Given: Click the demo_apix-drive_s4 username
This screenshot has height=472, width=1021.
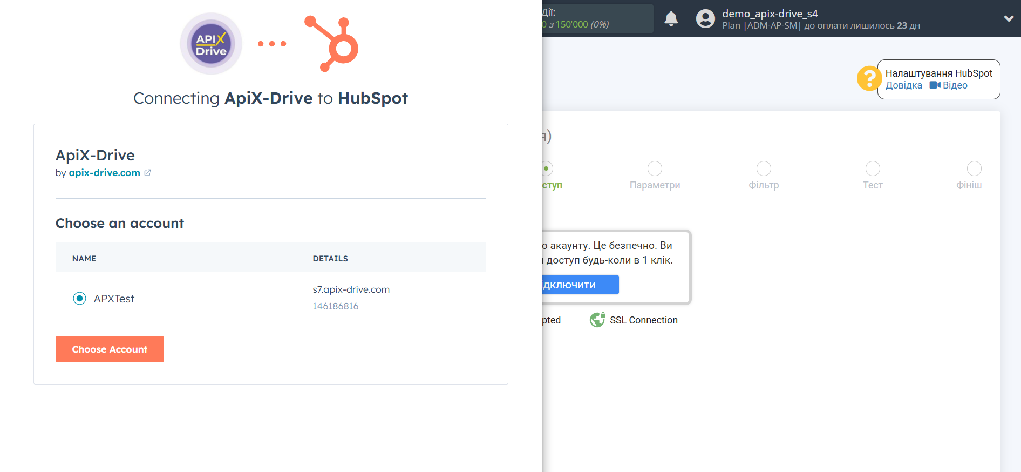Looking at the screenshot, I should click(770, 14).
